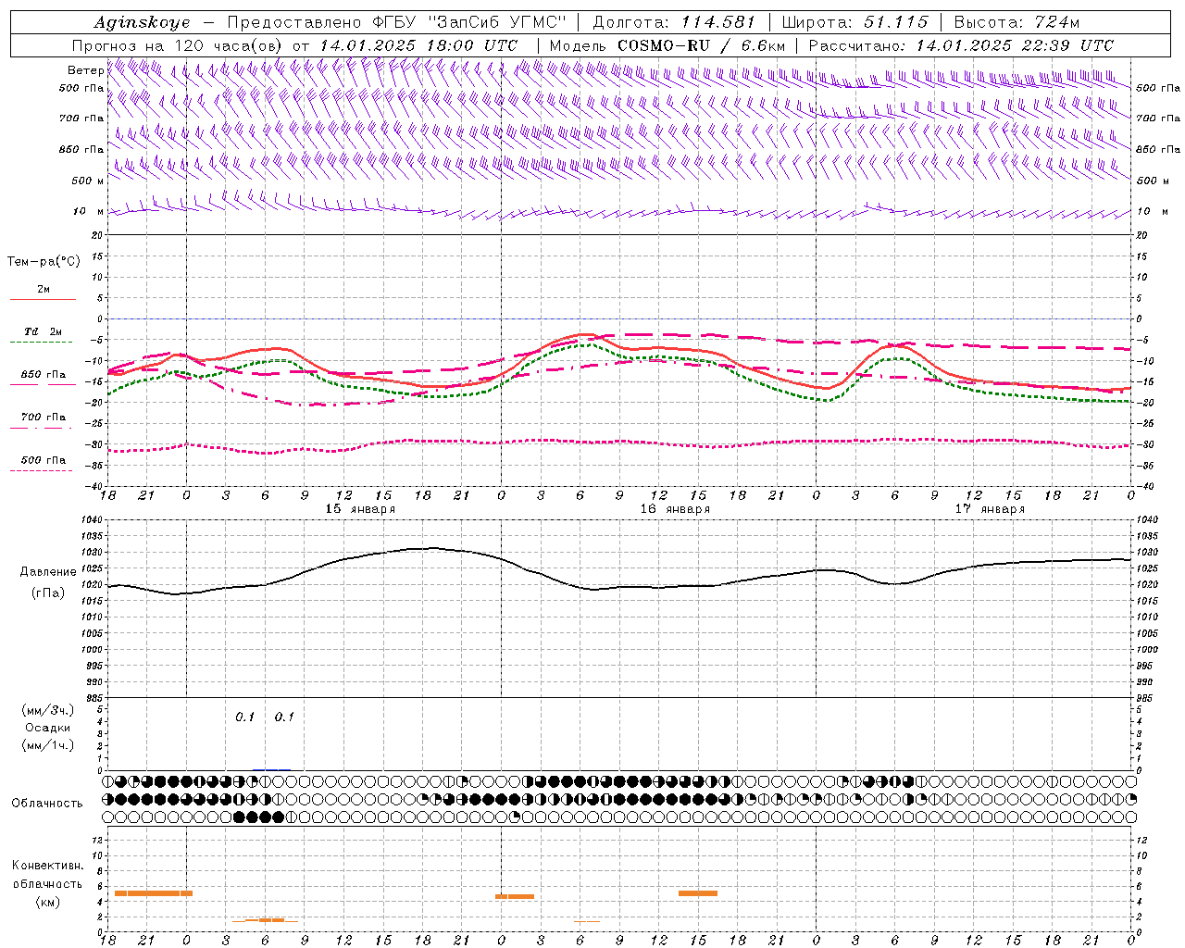Click the right 10 м wind level label

coord(1153,212)
